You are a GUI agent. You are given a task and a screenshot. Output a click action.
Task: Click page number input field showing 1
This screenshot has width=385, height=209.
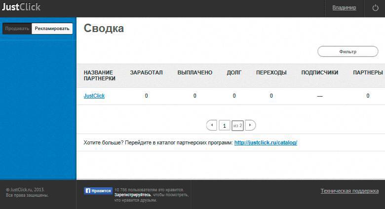click(224, 126)
